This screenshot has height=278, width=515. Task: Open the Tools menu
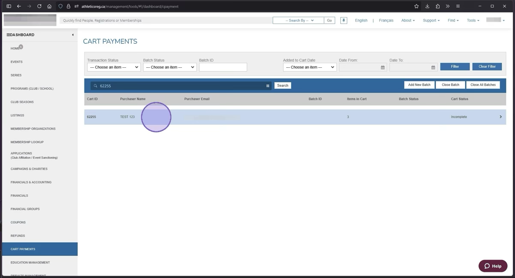(x=473, y=21)
